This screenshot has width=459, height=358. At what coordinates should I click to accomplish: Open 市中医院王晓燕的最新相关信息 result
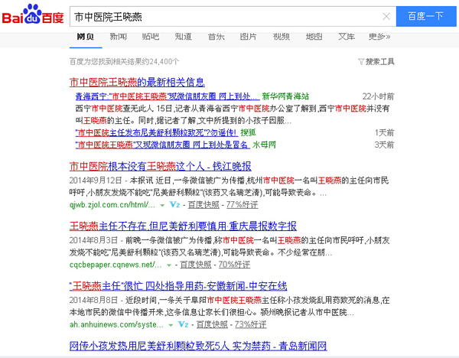[137, 83]
